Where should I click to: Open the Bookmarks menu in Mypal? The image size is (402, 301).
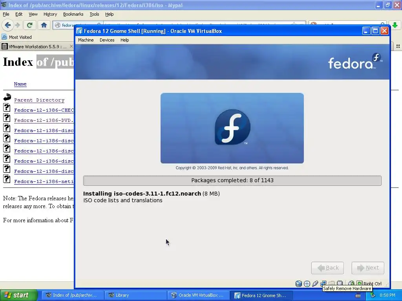pyautogui.click(x=73, y=14)
